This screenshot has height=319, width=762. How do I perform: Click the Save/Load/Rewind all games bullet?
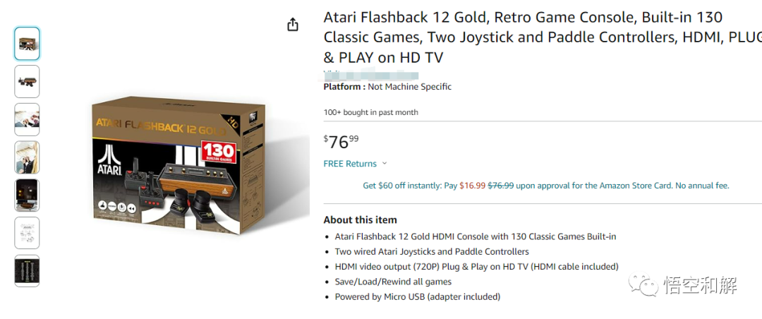point(393,282)
